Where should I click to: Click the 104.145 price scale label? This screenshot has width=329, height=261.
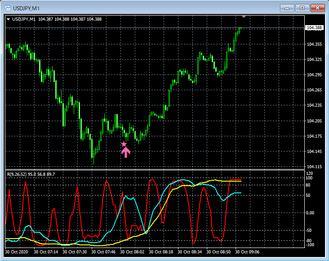[314, 151]
